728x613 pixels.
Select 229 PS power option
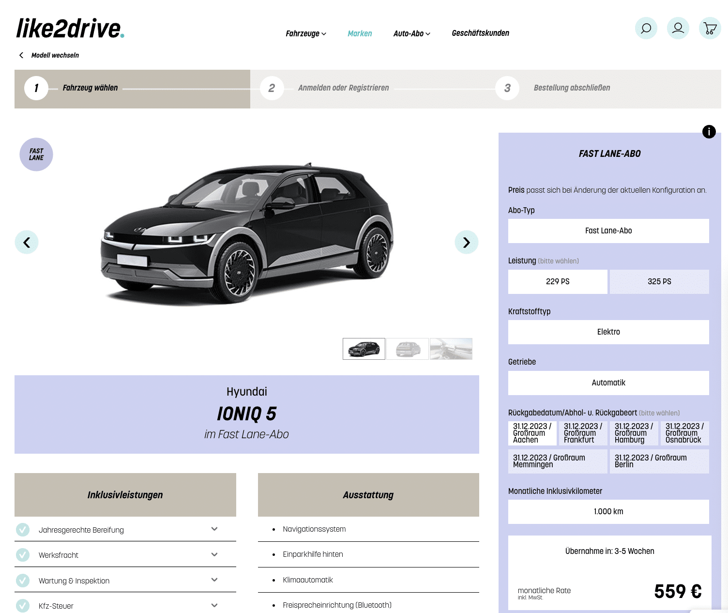[558, 282]
